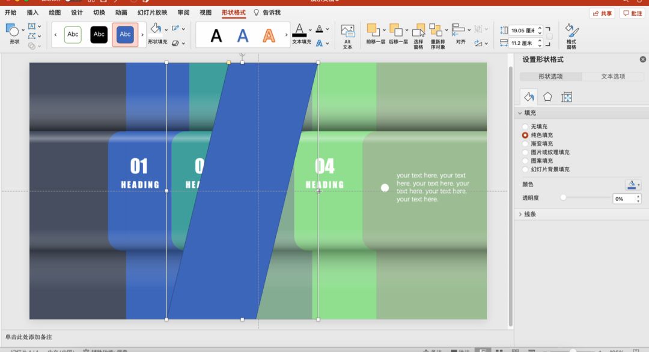This screenshot has height=352, width=649.
Task: Select the black Abc shape style
Action: (99, 34)
